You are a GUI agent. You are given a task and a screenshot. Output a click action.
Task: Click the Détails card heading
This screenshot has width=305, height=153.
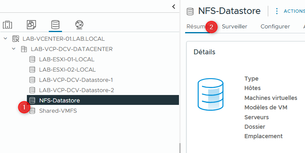pos(205,52)
